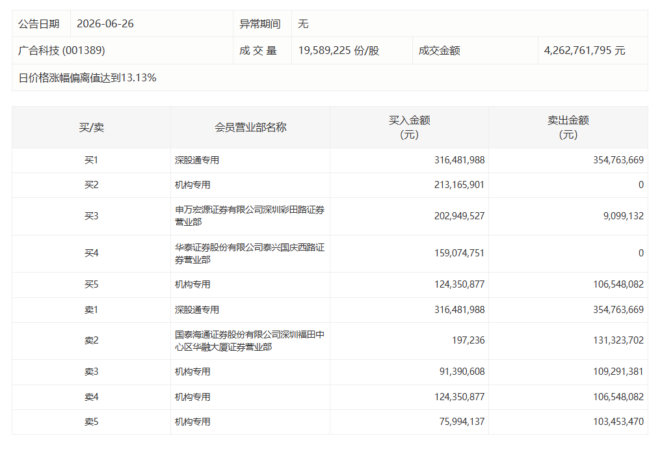The height and width of the screenshot is (449, 660).
Task: Click the 买4 row label
Action: (x=91, y=254)
